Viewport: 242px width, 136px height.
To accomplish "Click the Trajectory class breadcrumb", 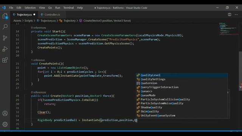I will click(70, 21).
